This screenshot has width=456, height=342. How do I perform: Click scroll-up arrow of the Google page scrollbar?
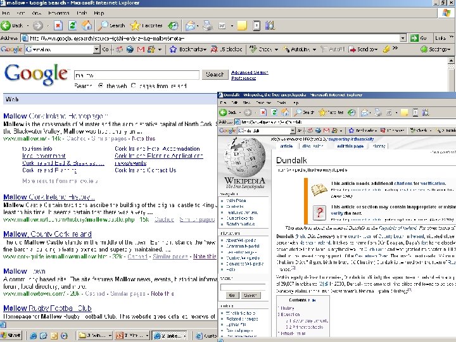(x=451, y=61)
